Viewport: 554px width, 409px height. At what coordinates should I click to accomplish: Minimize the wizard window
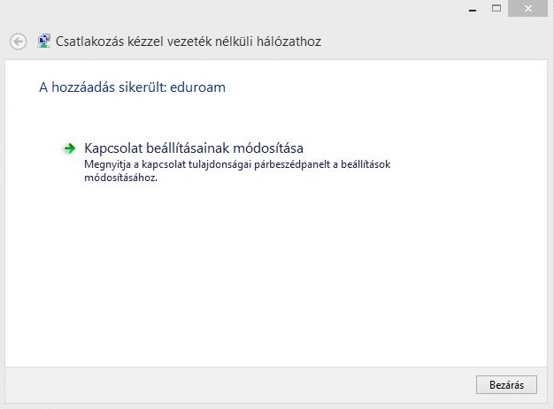tap(473, 9)
